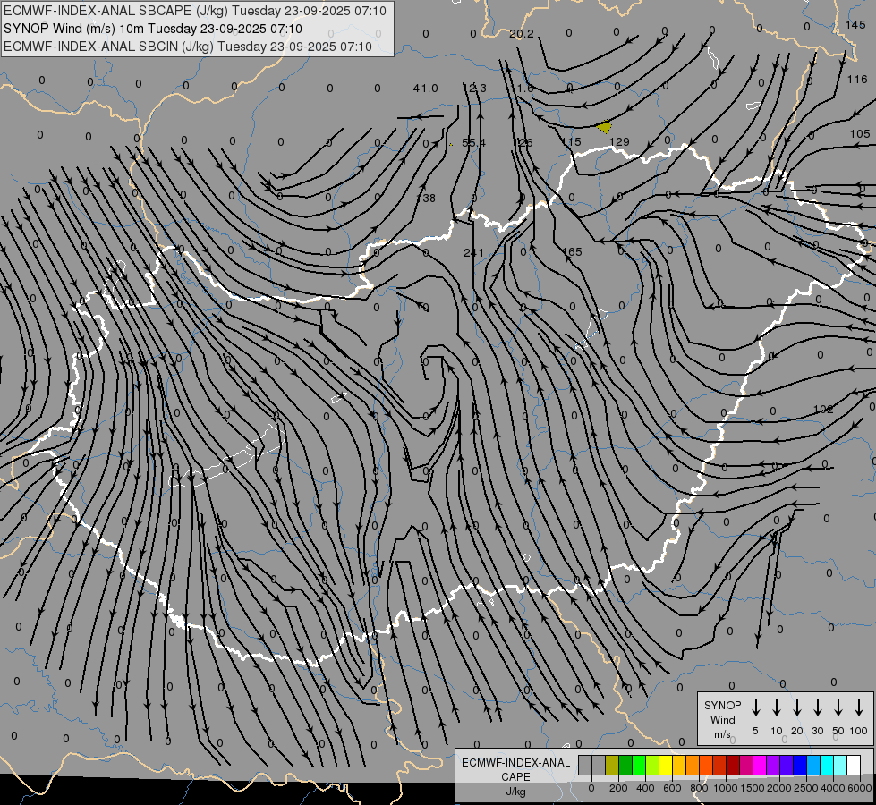
Task: Click the 41.0 CAPE value on map
Action: (x=425, y=89)
